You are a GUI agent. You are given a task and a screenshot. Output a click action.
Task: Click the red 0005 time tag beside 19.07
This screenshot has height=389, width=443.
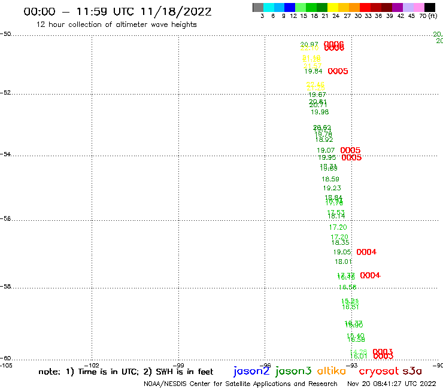point(350,150)
